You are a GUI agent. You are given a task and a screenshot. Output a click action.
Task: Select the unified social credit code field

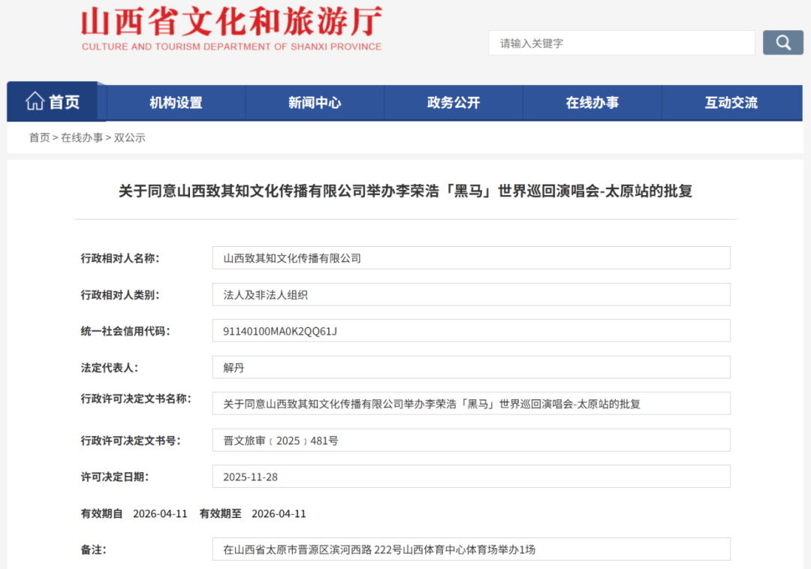click(471, 331)
